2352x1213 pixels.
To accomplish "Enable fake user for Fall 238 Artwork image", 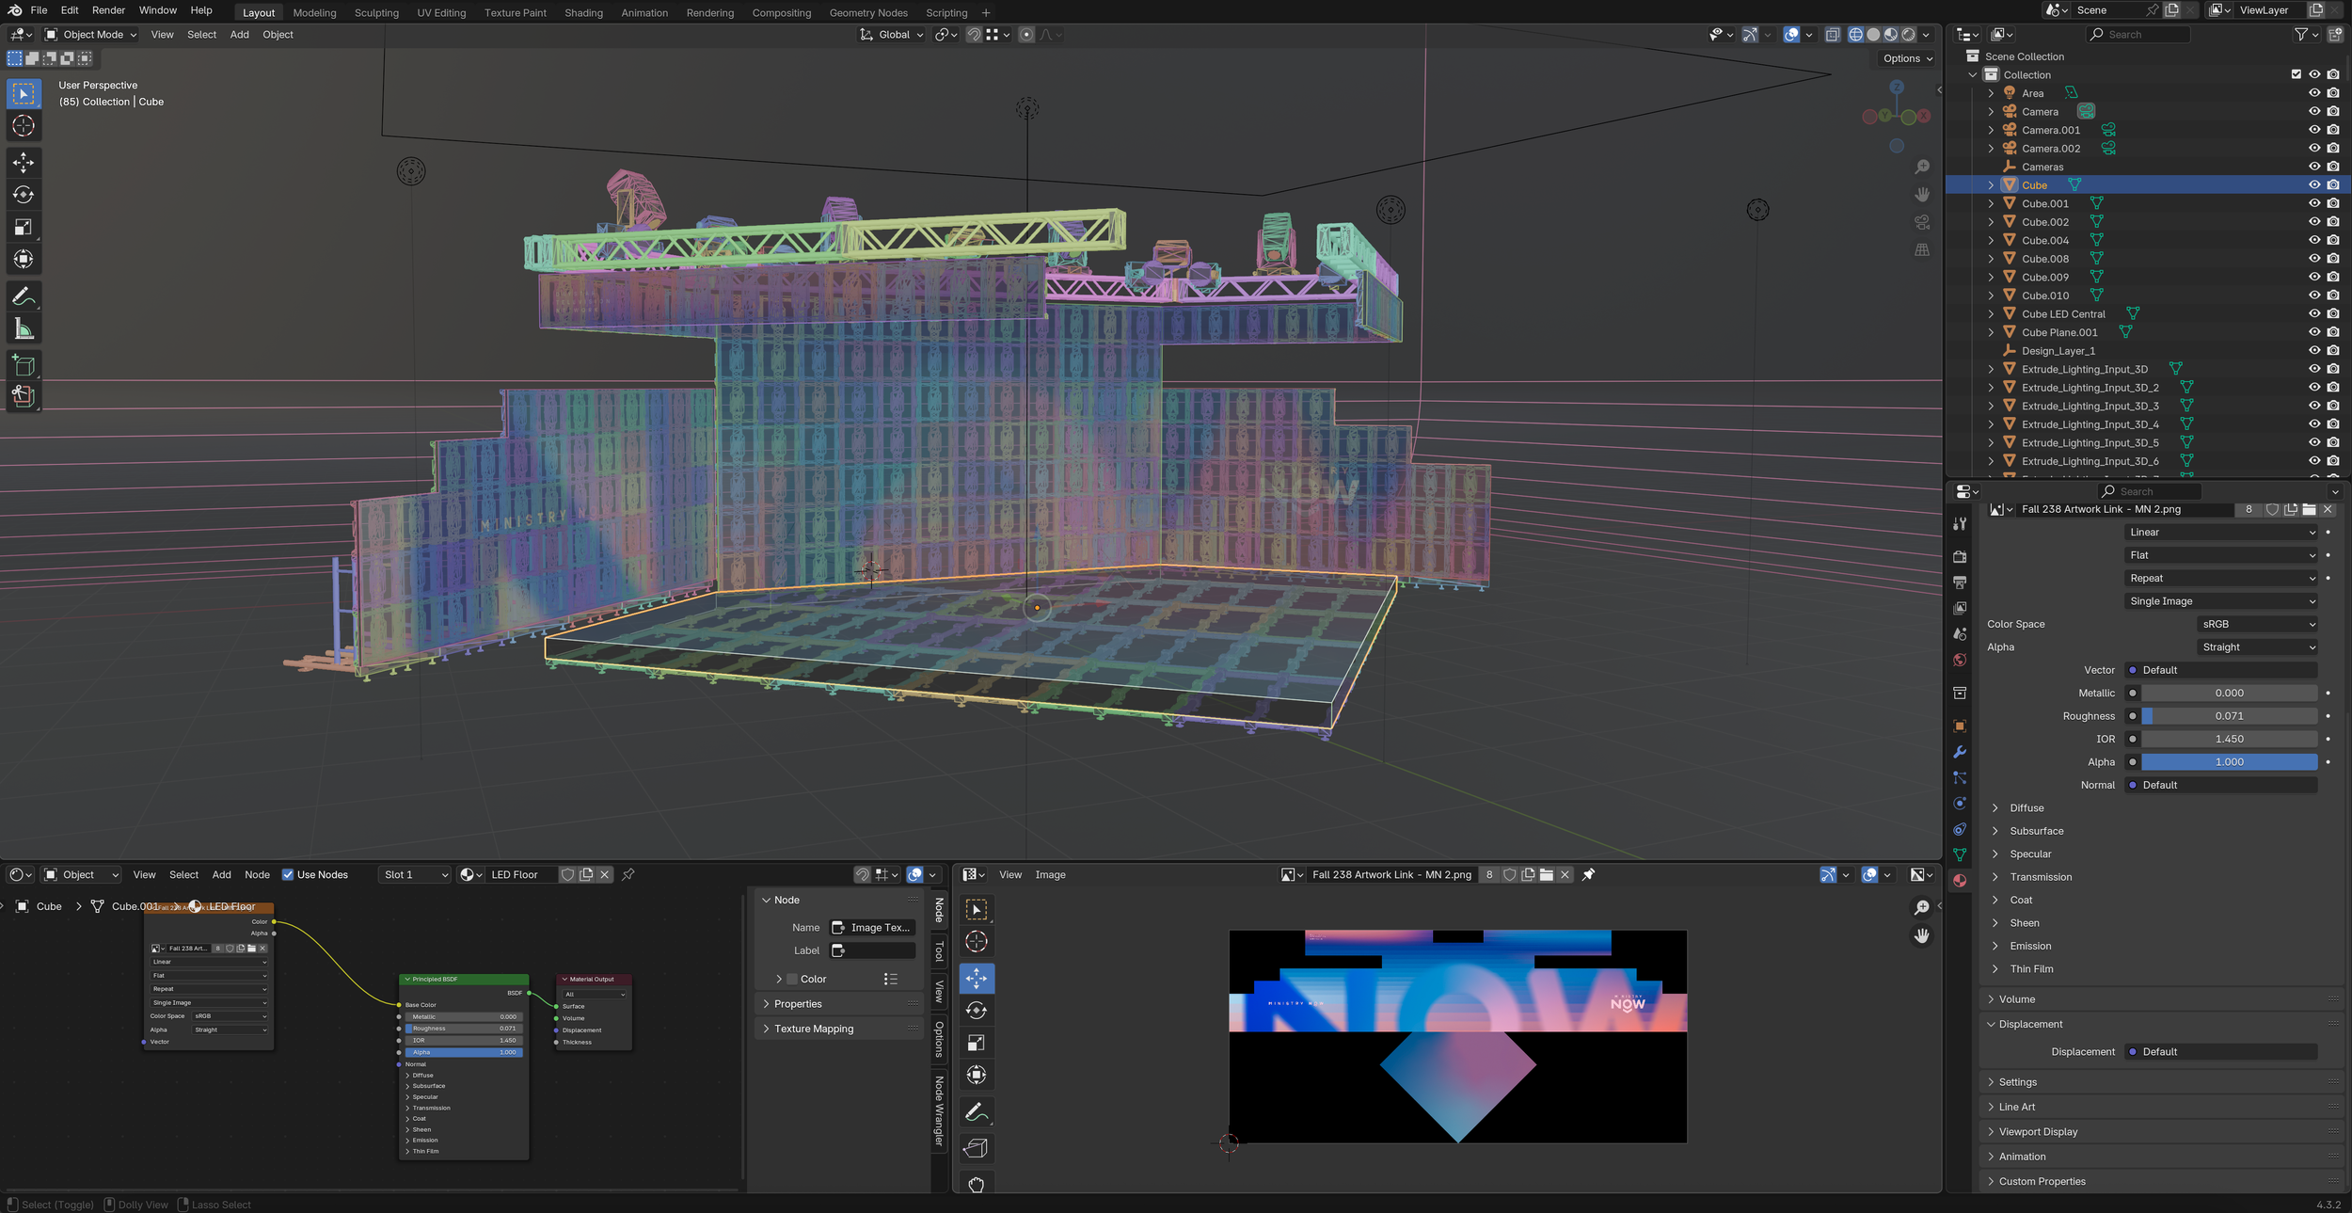I will [2273, 509].
